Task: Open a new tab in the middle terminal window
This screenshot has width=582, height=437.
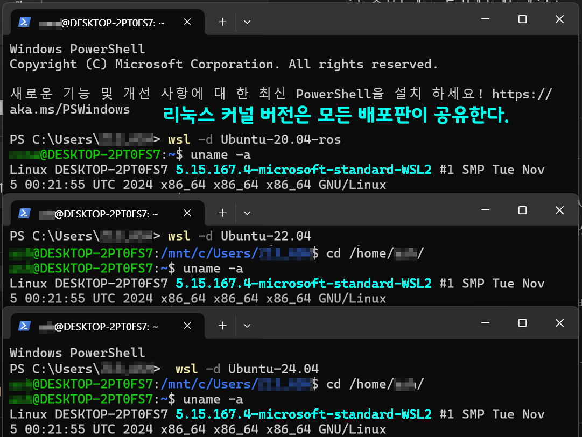Action: click(222, 213)
